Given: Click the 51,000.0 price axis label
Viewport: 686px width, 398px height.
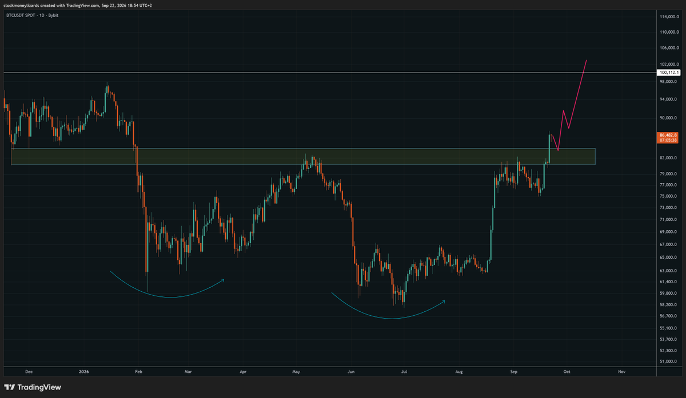Looking at the screenshot, I should (x=668, y=361).
